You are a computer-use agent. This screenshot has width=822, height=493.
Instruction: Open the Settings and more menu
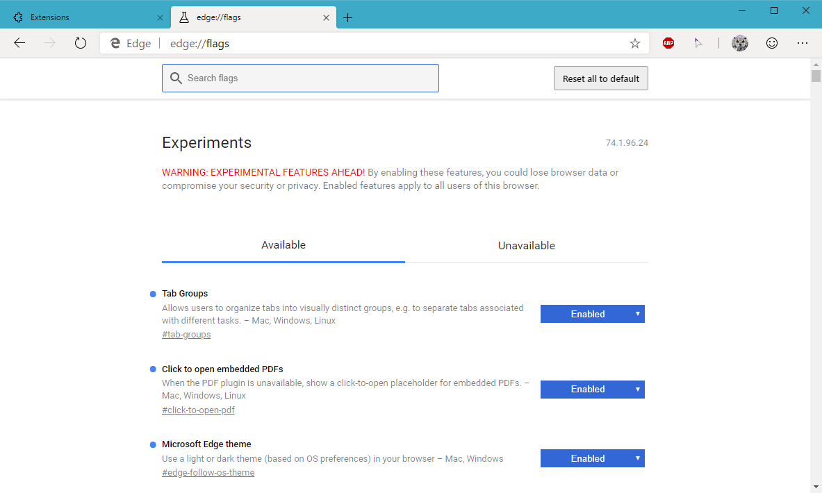pyautogui.click(x=803, y=43)
